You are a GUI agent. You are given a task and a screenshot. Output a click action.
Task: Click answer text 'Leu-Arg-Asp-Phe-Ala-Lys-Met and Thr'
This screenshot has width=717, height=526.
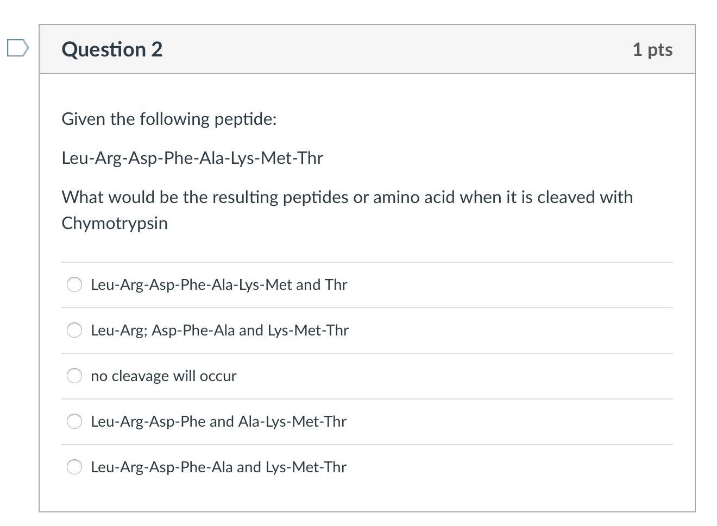point(219,284)
